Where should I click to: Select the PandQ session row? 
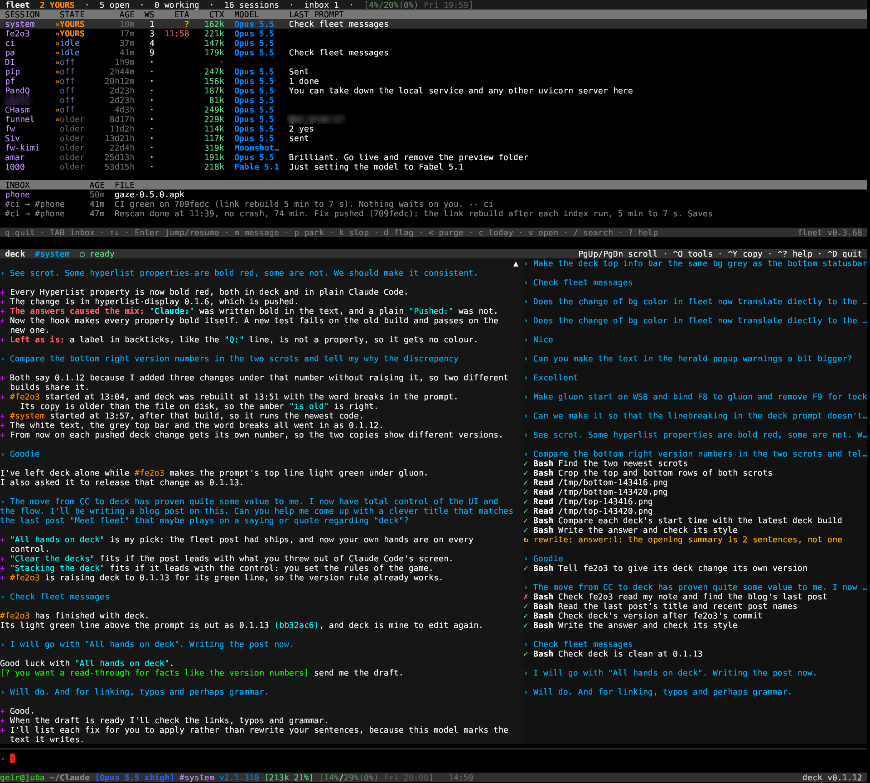pos(434,91)
